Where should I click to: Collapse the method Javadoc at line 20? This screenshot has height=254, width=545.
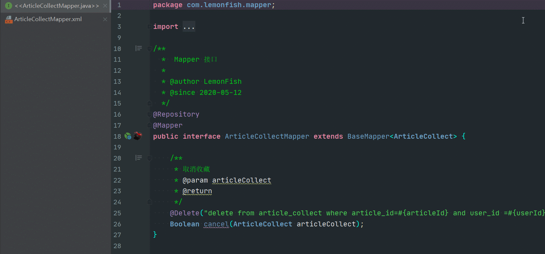149,158
